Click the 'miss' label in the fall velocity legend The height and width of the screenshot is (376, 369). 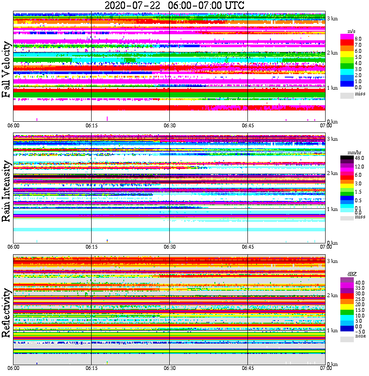[x=360, y=94]
